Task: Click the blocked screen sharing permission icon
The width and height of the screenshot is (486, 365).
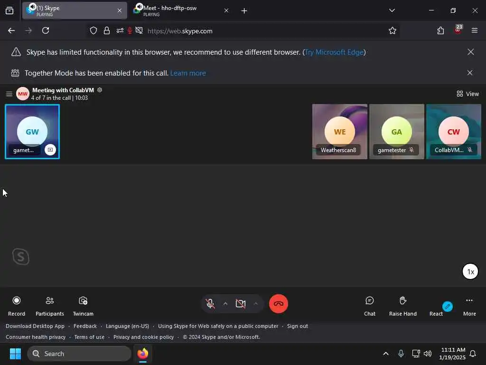Action: click(139, 30)
